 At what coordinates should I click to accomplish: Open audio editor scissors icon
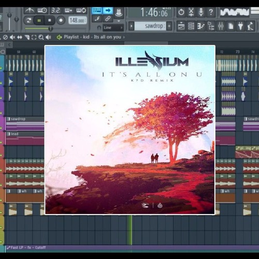pos(191,12)
